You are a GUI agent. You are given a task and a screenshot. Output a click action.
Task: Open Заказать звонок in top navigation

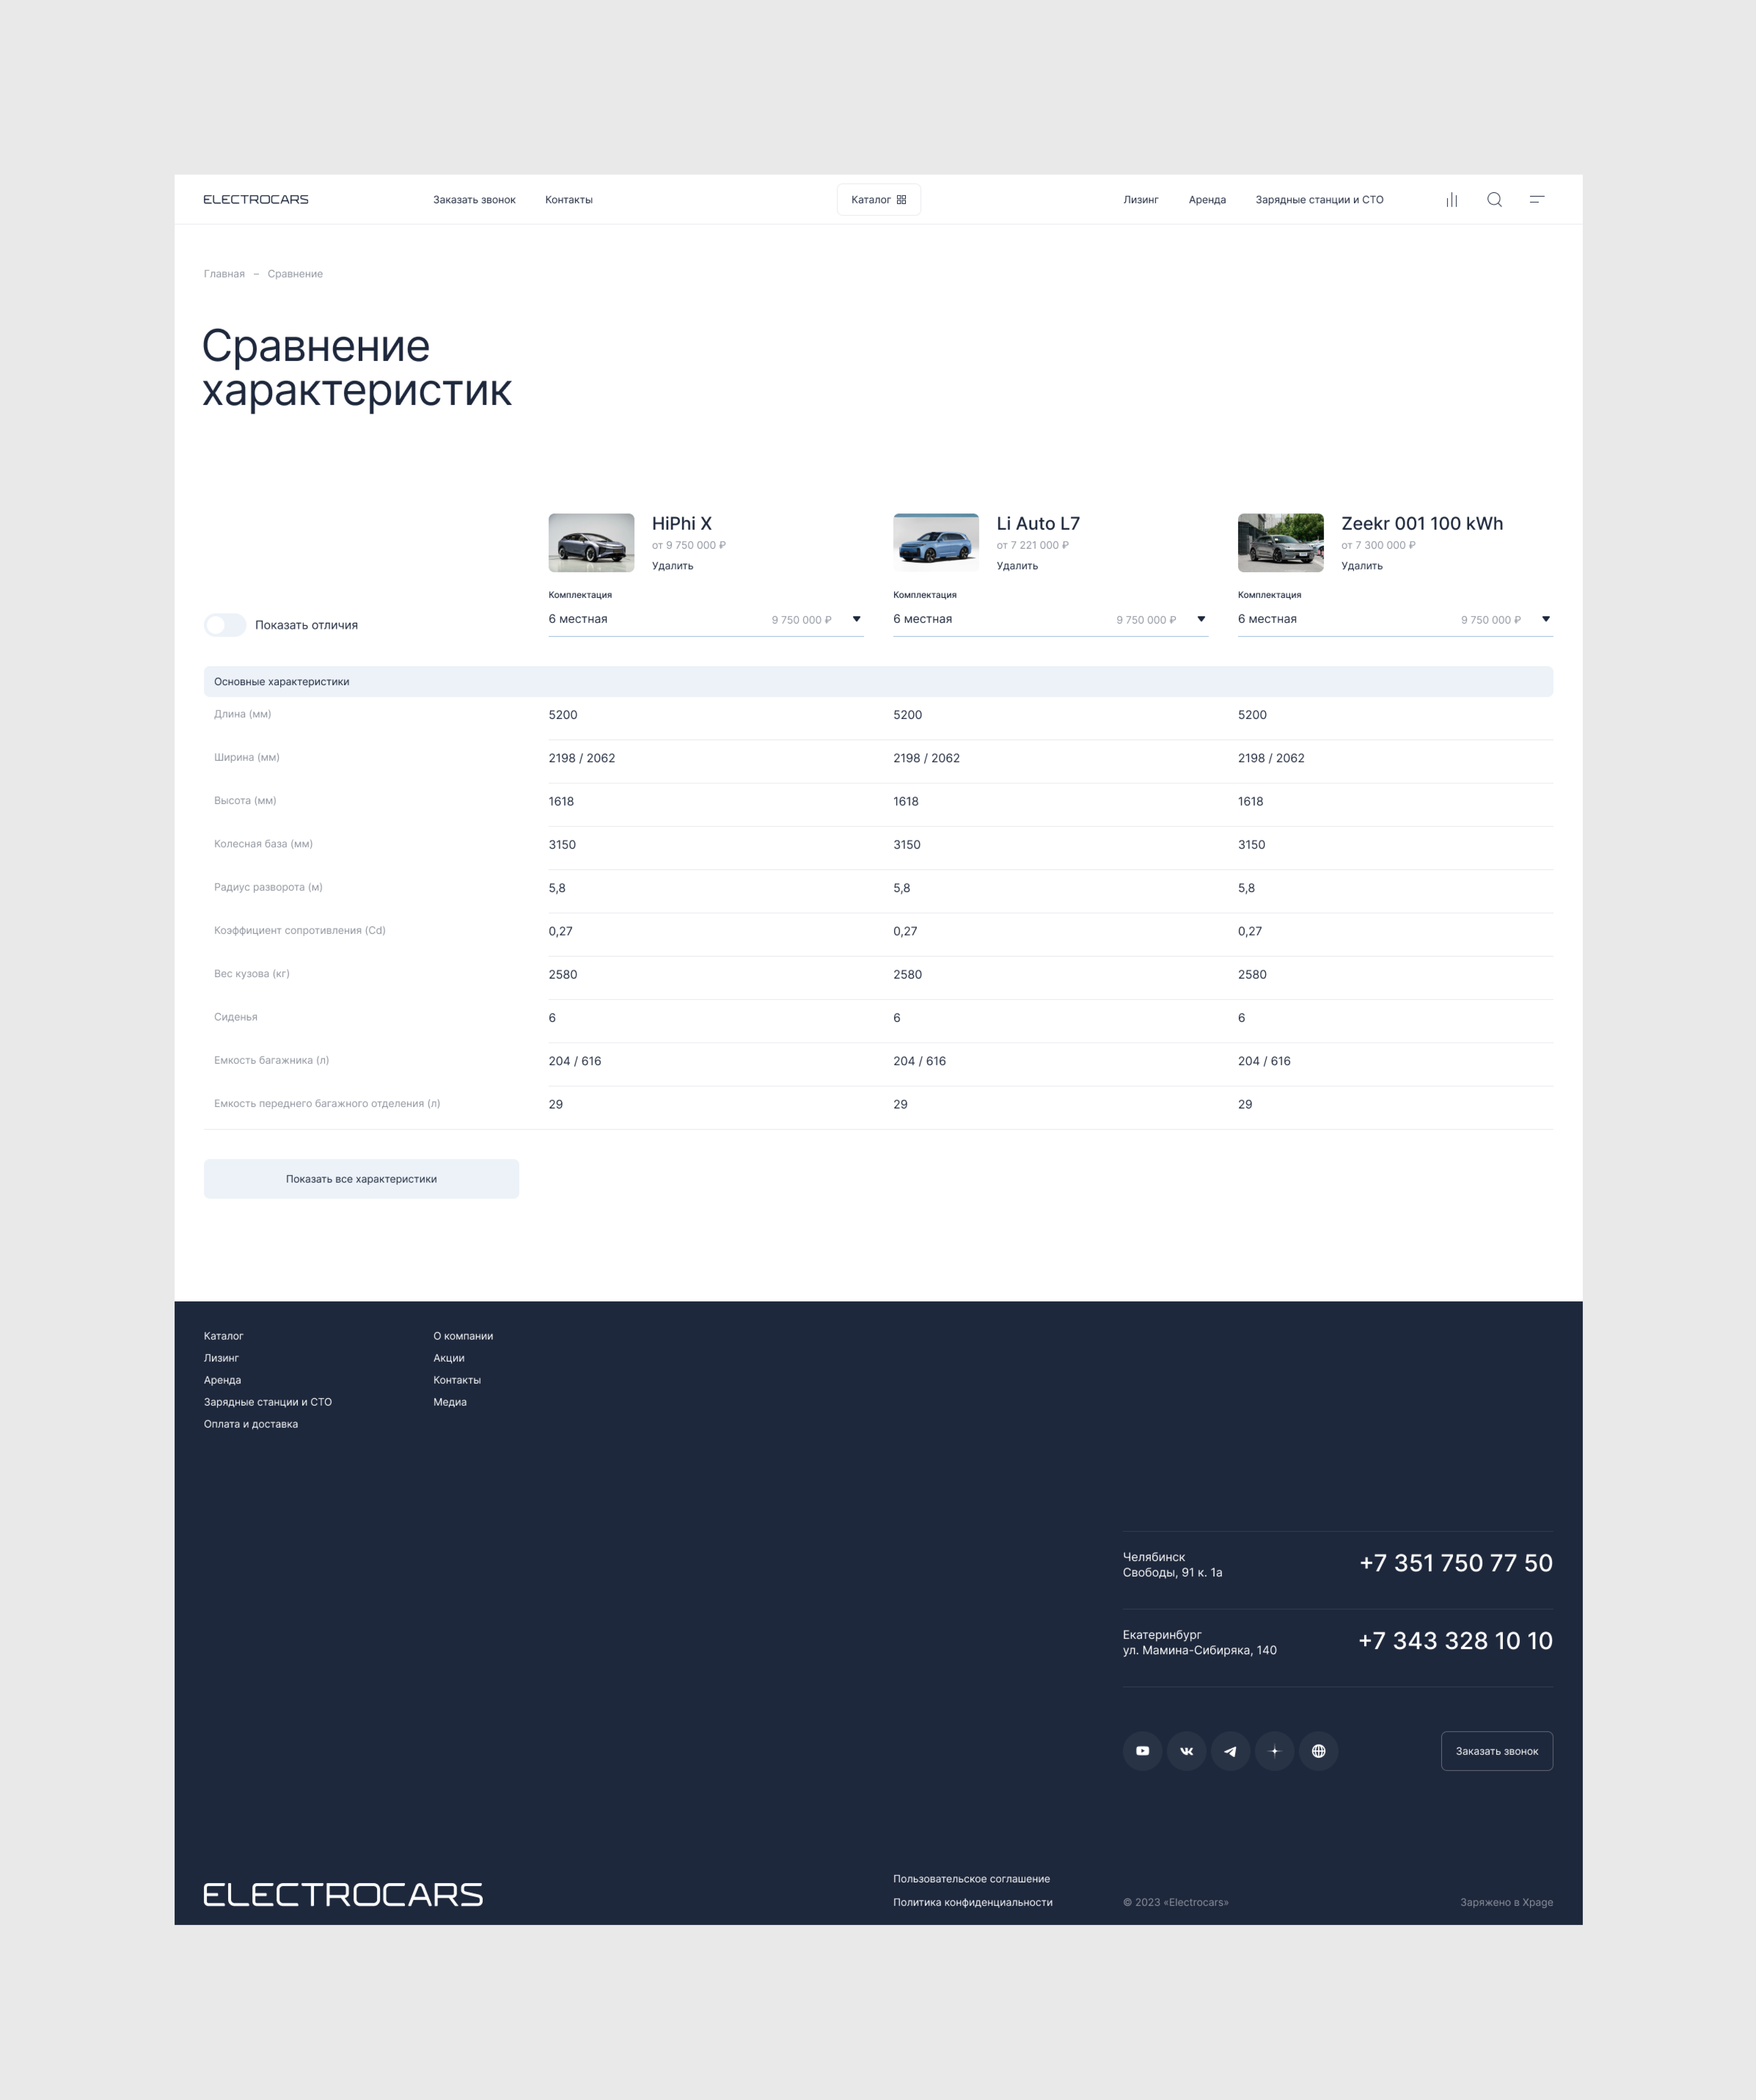[x=474, y=200]
